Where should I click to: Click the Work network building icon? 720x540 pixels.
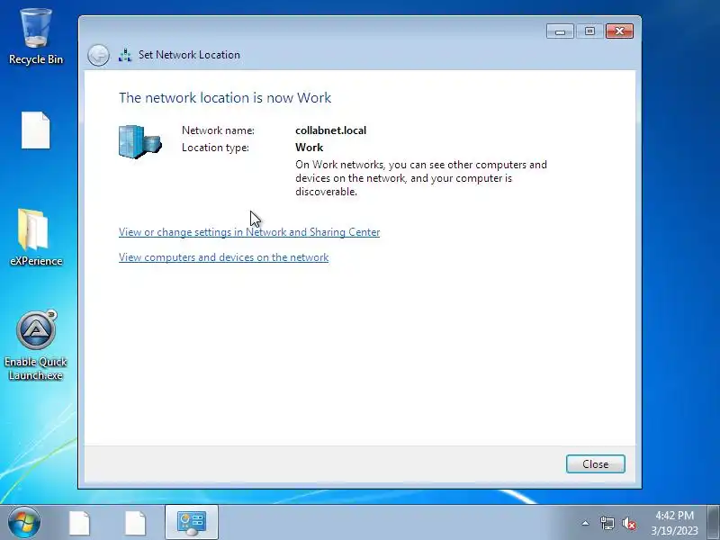click(x=139, y=142)
